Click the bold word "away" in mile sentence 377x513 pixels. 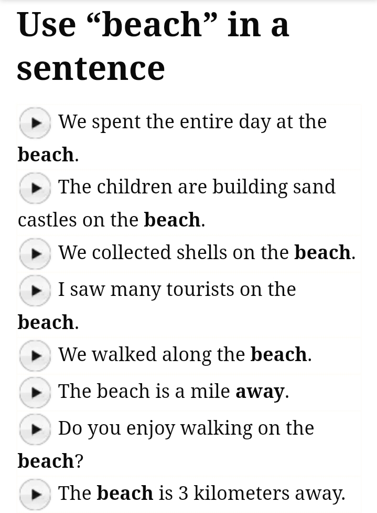pos(260,392)
